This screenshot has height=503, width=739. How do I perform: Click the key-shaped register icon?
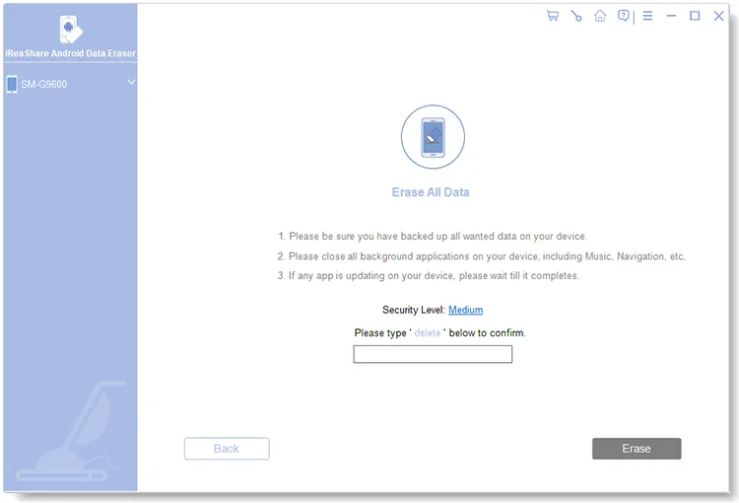pos(576,16)
